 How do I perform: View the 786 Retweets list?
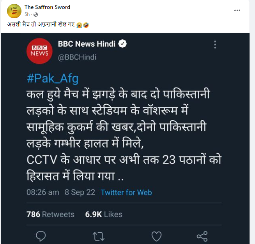tap(50, 214)
